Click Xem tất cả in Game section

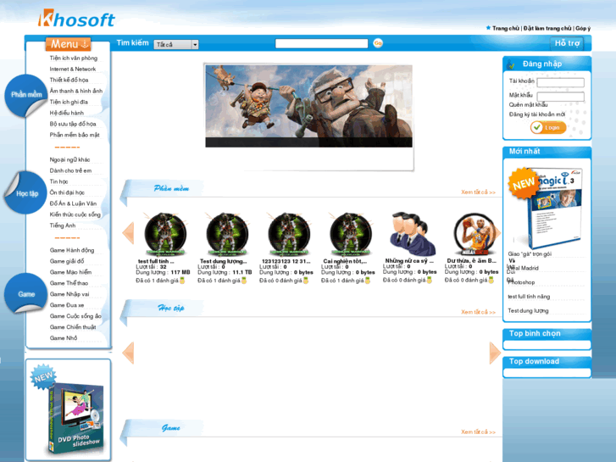pos(478,432)
